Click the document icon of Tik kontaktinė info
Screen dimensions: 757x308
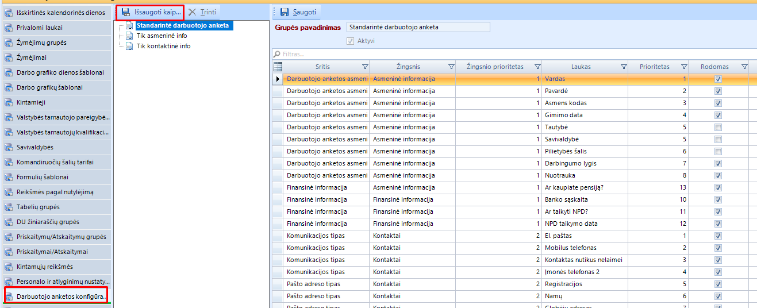[130, 46]
